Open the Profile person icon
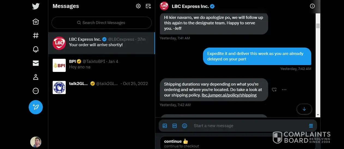 [36, 77]
